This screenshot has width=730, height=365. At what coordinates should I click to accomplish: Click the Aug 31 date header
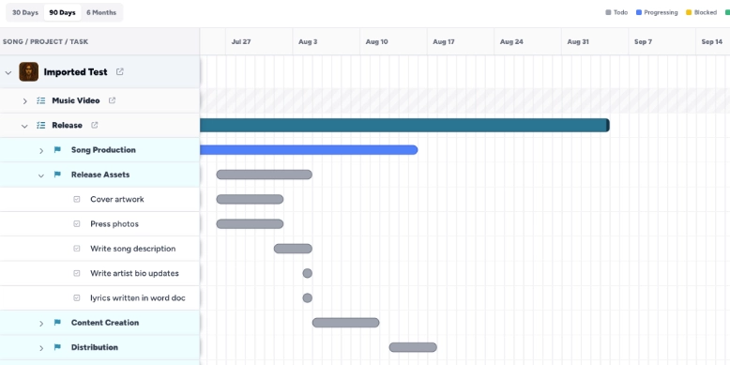tap(578, 42)
